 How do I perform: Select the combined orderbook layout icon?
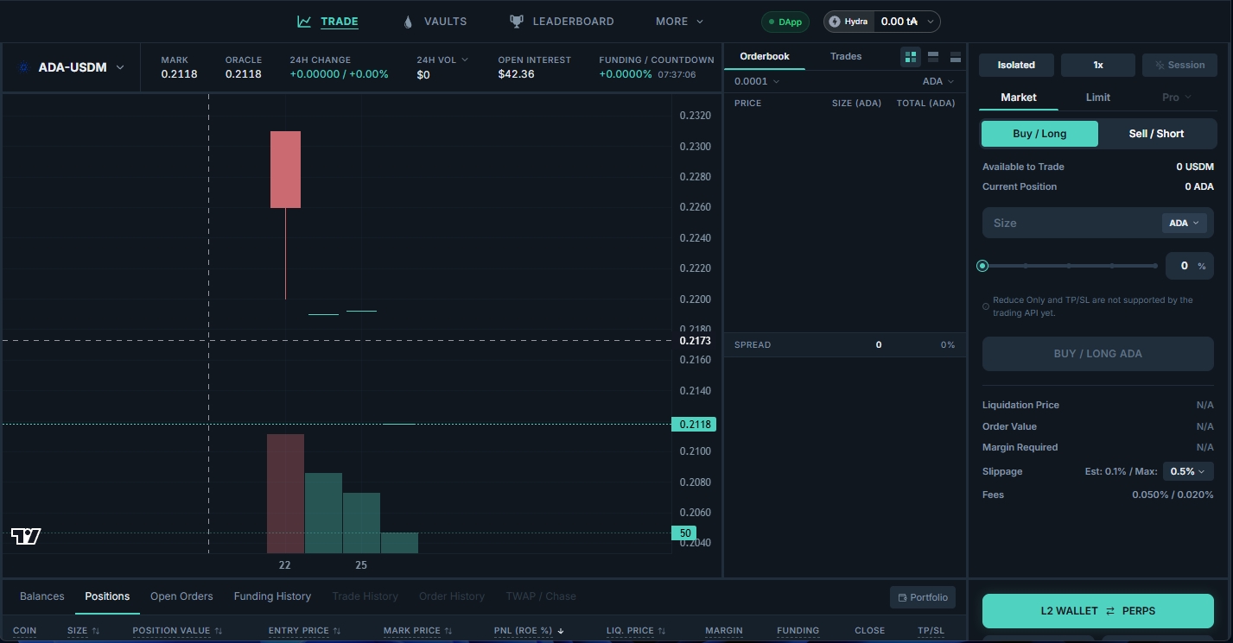click(x=911, y=57)
